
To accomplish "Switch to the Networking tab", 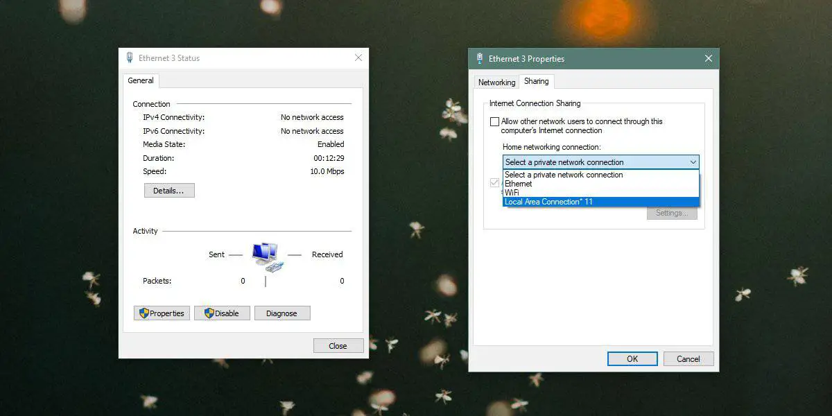I will (496, 83).
